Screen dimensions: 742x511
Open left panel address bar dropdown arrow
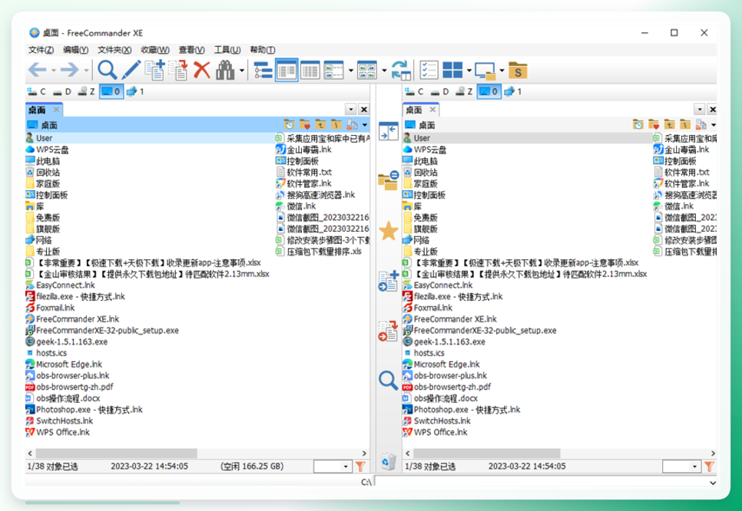365,125
